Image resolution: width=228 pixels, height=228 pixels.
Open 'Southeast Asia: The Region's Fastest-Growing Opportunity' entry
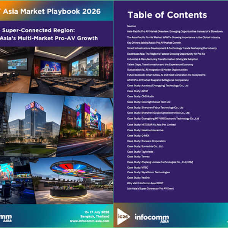[166, 54]
